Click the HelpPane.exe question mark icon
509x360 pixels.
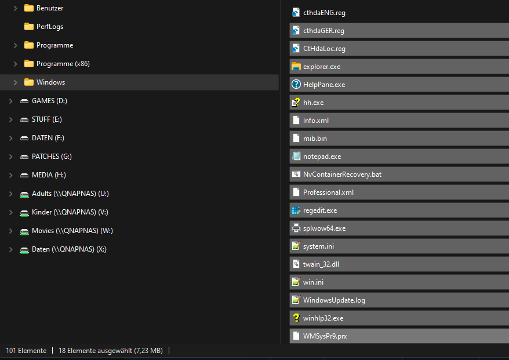(x=296, y=85)
